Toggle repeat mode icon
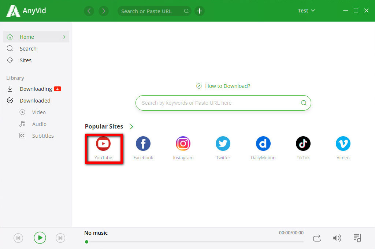The width and height of the screenshot is (375, 249). click(x=317, y=238)
